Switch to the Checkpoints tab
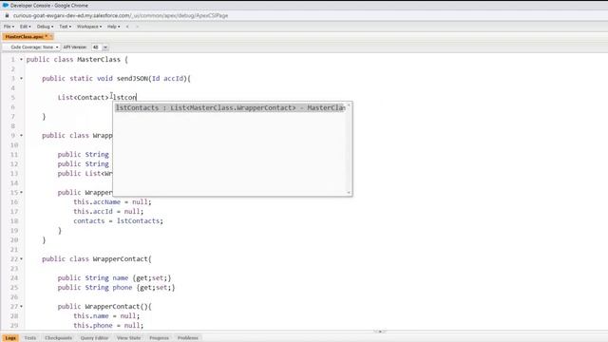 [x=58, y=338]
